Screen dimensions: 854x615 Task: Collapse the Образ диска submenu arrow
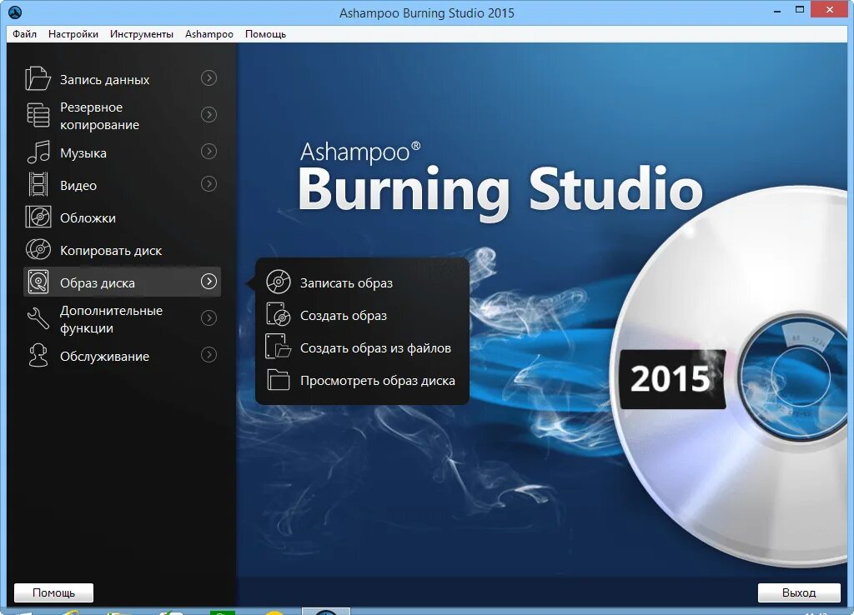click(208, 282)
